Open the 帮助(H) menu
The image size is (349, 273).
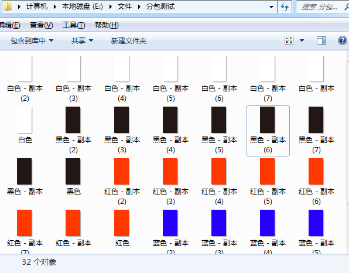(107, 25)
